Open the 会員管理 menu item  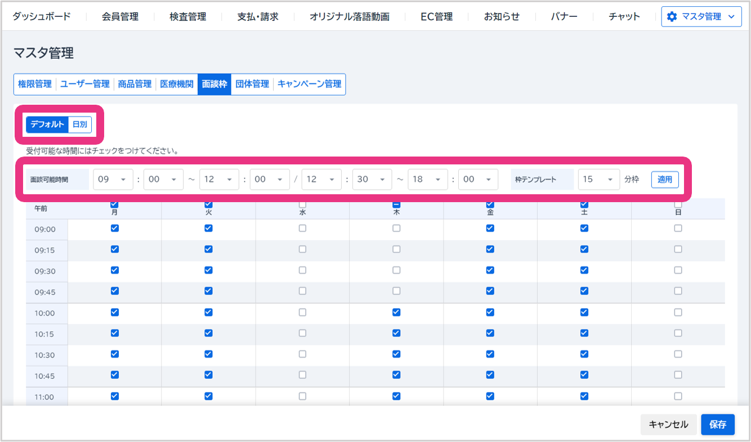tap(120, 17)
